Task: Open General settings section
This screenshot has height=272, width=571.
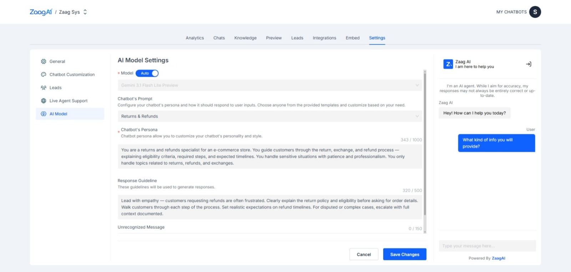Action: 70,62
